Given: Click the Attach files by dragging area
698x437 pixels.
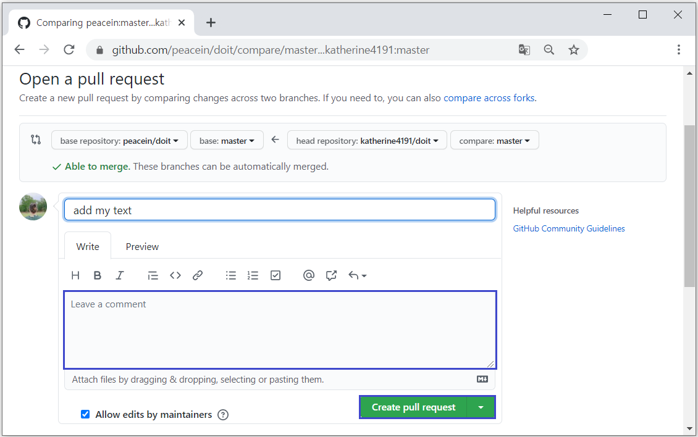Looking at the screenshot, I should pyautogui.click(x=280, y=380).
